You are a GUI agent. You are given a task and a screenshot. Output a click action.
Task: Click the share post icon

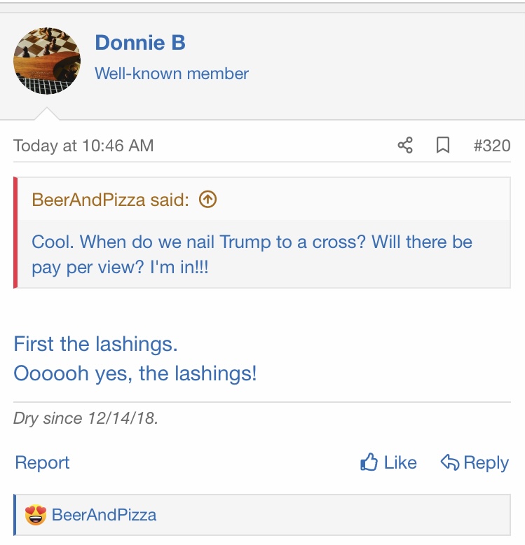(x=405, y=146)
